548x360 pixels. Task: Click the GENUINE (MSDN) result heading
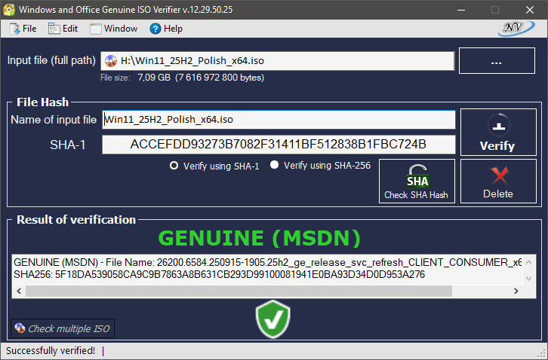coord(260,238)
